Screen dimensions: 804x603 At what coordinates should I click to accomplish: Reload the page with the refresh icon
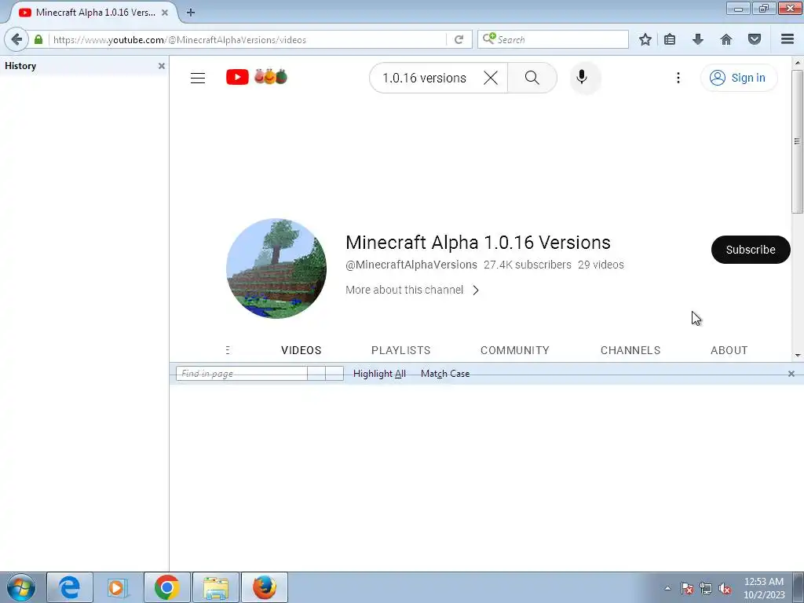tap(459, 39)
